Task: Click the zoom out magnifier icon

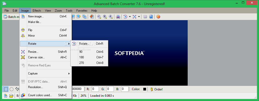Action: click(99, 17)
